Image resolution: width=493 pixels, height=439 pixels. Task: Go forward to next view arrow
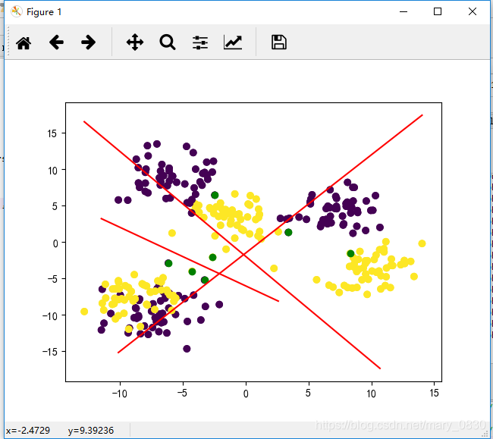click(88, 42)
